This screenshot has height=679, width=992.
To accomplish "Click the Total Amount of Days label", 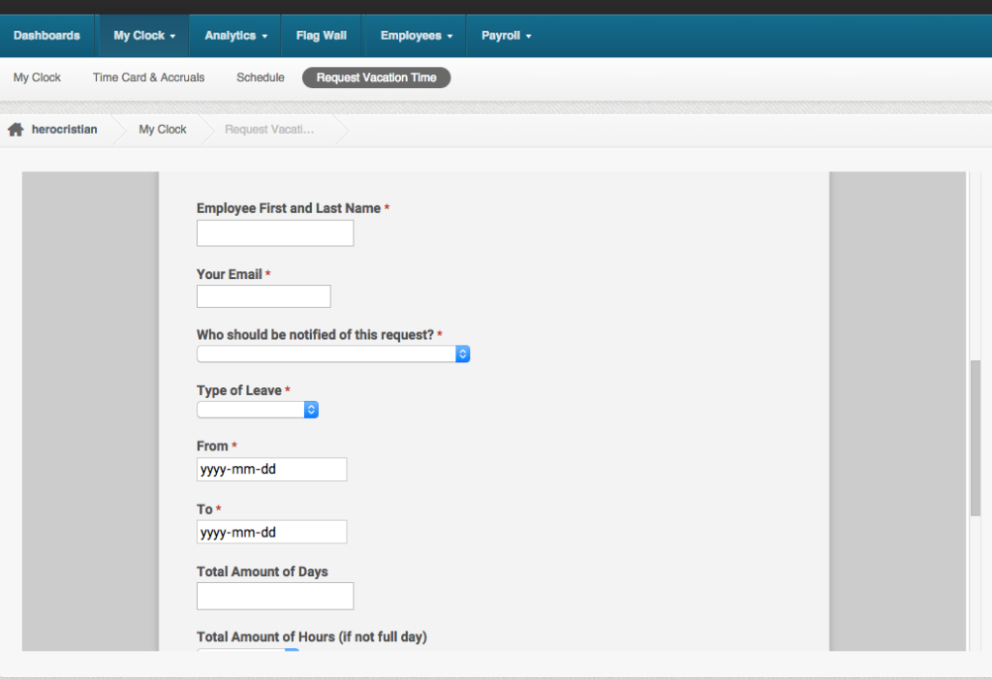I will (x=263, y=571).
